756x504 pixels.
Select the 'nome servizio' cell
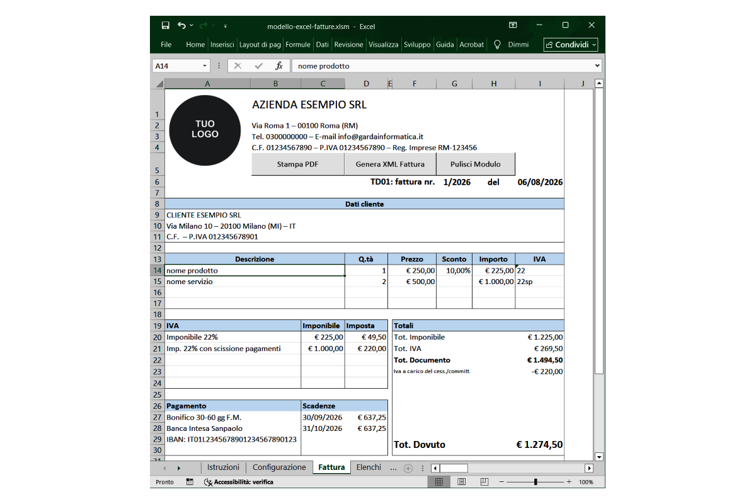coord(255,282)
